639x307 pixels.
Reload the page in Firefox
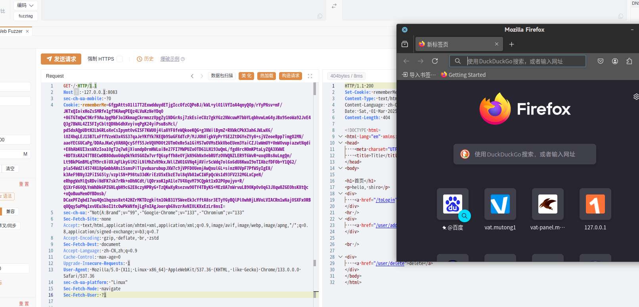coord(435,61)
